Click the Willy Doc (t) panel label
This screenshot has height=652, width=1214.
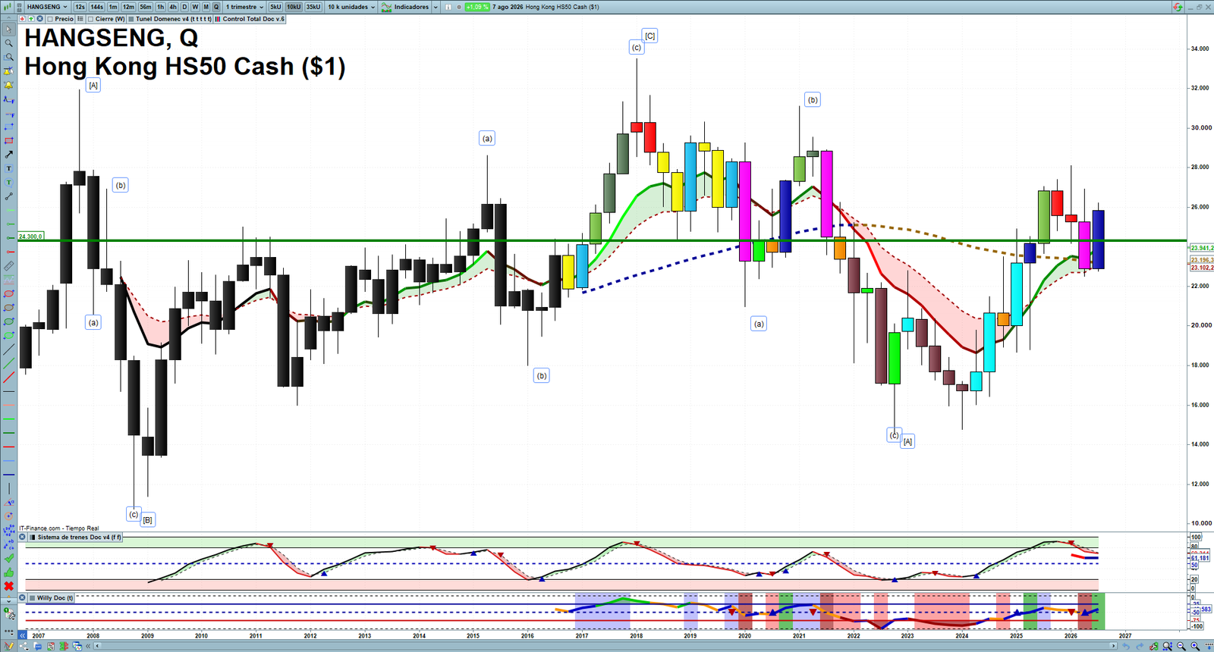pyautogui.click(x=55, y=597)
